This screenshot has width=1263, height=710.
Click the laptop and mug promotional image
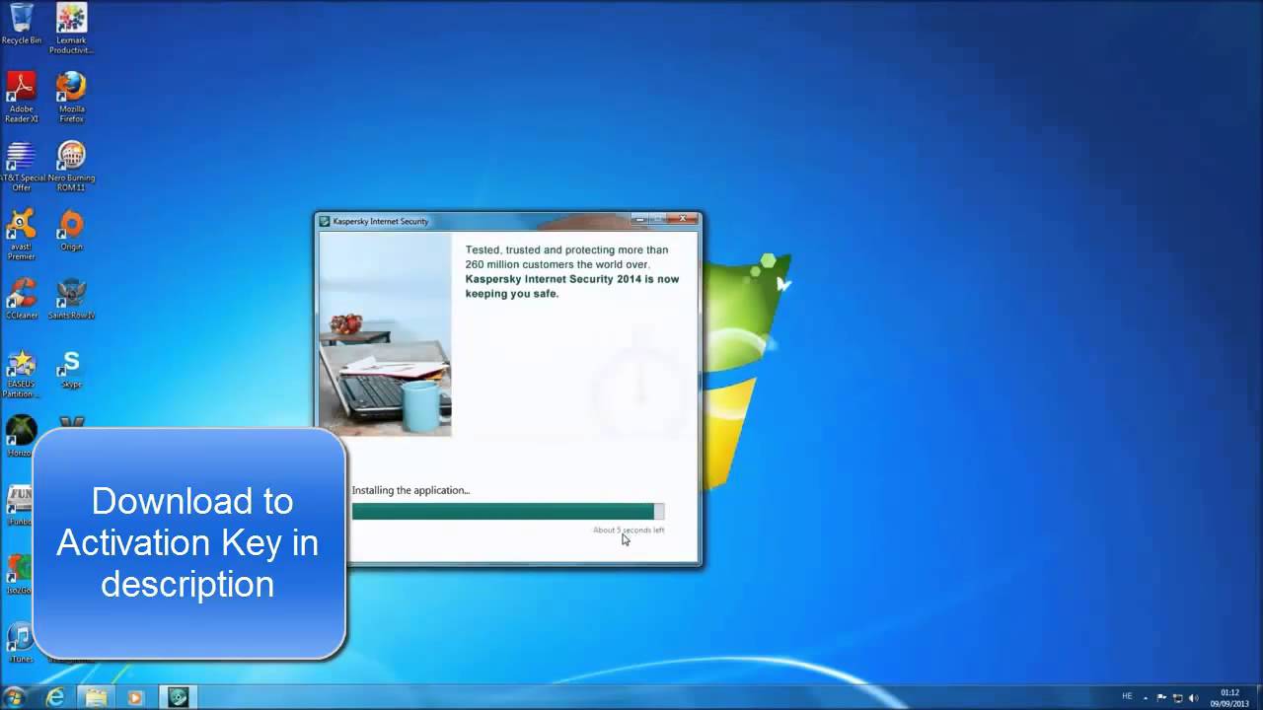coord(385,334)
